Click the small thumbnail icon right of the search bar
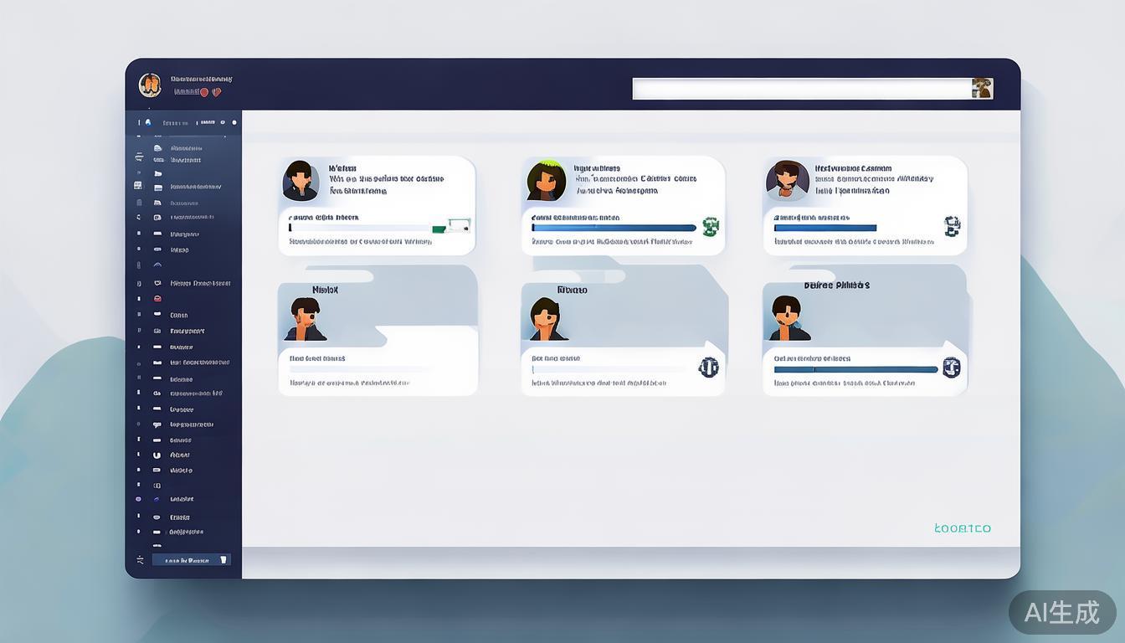The height and width of the screenshot is (643, 1125). (x=982, y=89)
